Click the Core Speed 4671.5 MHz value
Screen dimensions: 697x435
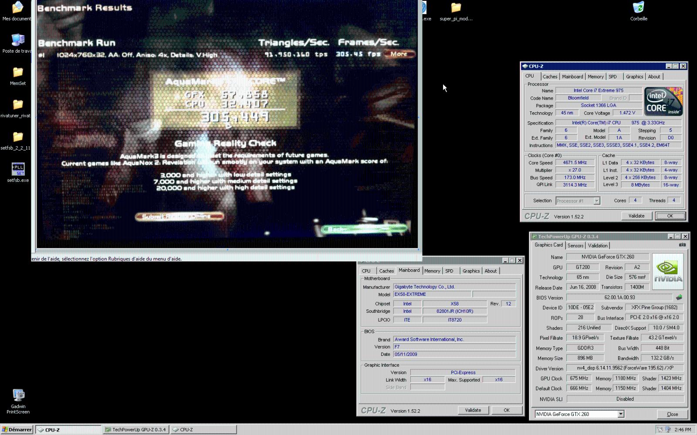coord(575,163)
